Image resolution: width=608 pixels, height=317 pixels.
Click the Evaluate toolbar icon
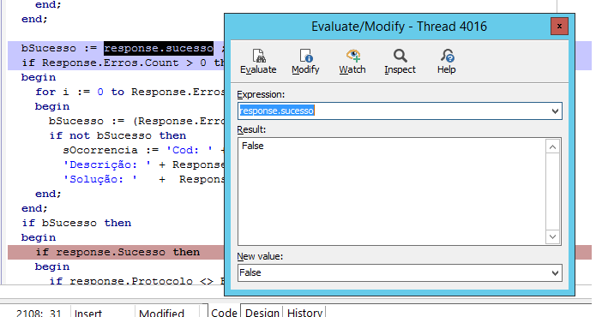click(258, 62)
